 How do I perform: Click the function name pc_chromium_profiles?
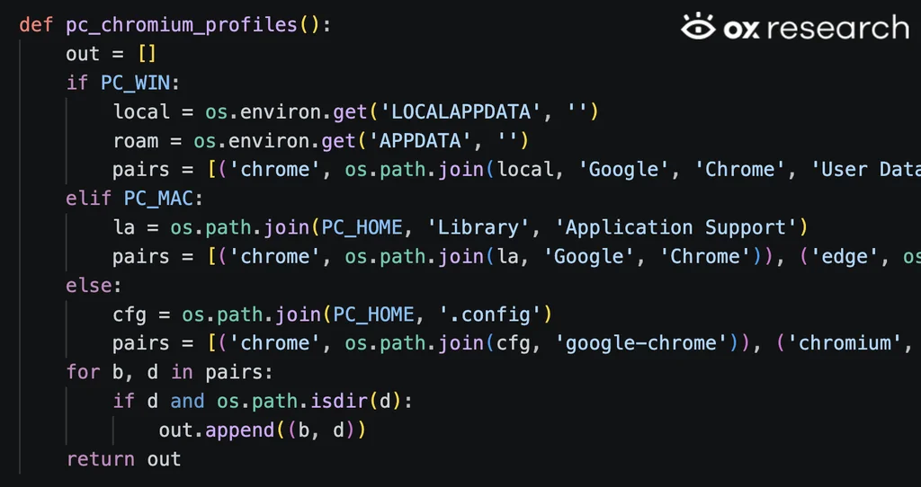(182, 26)
